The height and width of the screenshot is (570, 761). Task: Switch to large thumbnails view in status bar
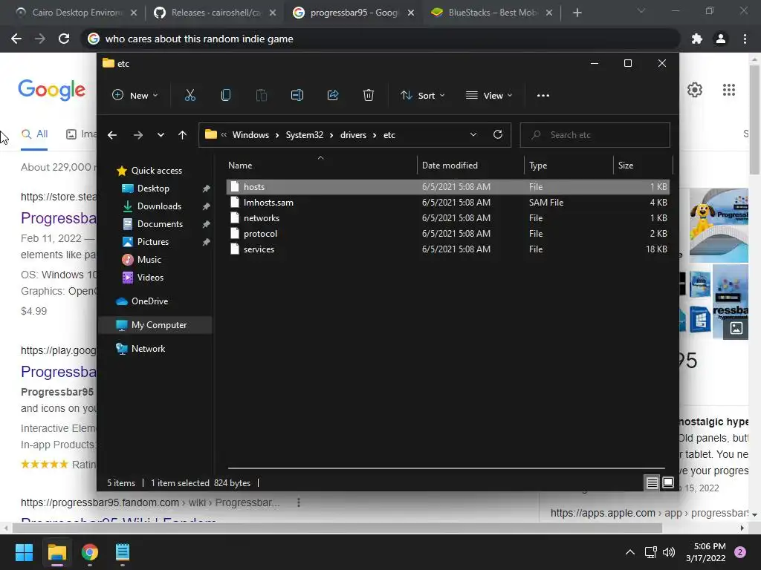(668, 482)
